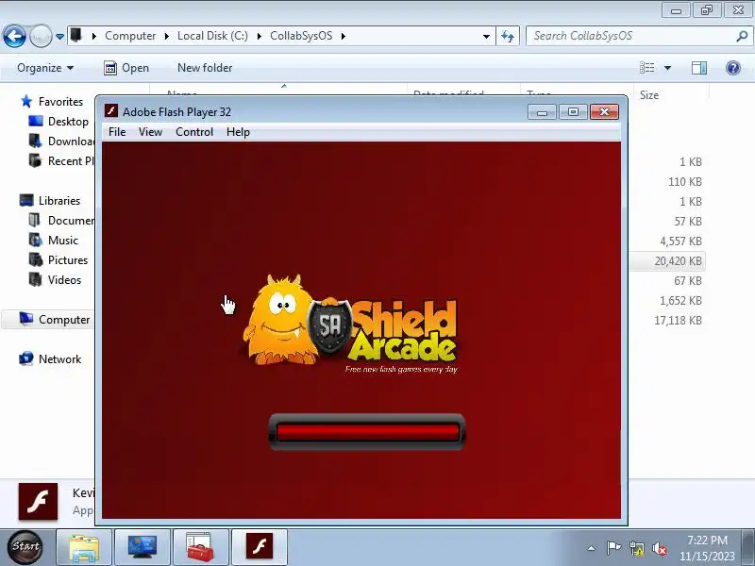Open address bar history dropdown
Image resolution: width=755 pixels, height=566 pixels.
[x=486, y=36]
